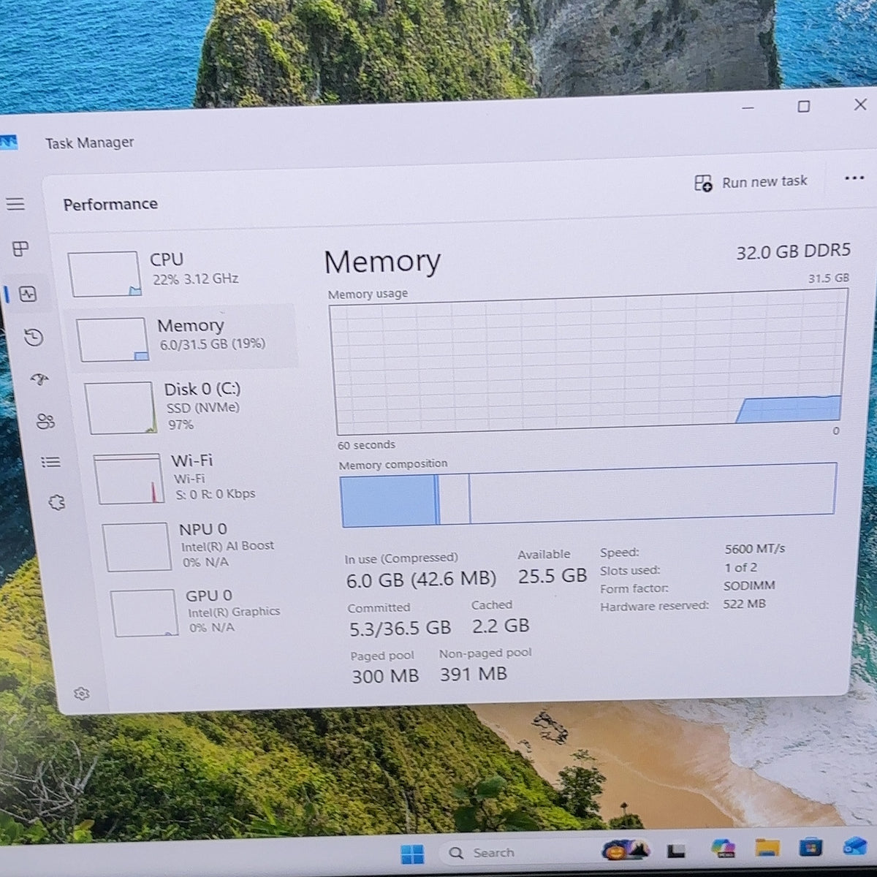Show NPU 0 Intel AI Boost performance
The width and height of the screenshot is (877, 877).
(x=203, y=545)
